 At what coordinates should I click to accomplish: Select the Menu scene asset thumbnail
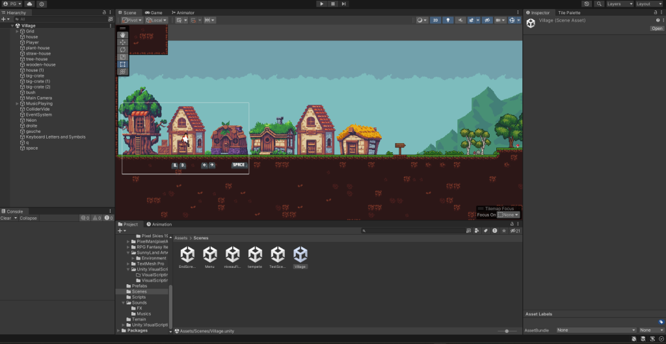210,257
